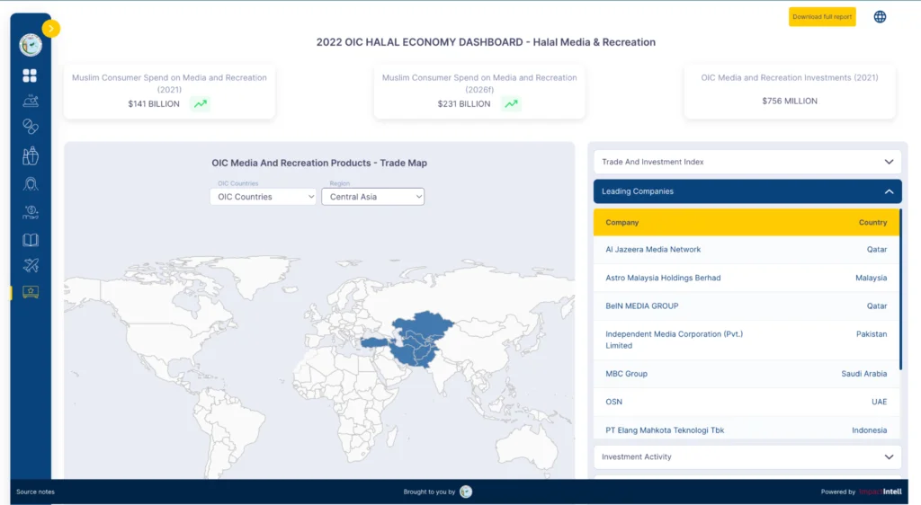This screenshot has width=921, height=505.
Task: Expand the Investment Activity section
Action: [x=747, y=456]
